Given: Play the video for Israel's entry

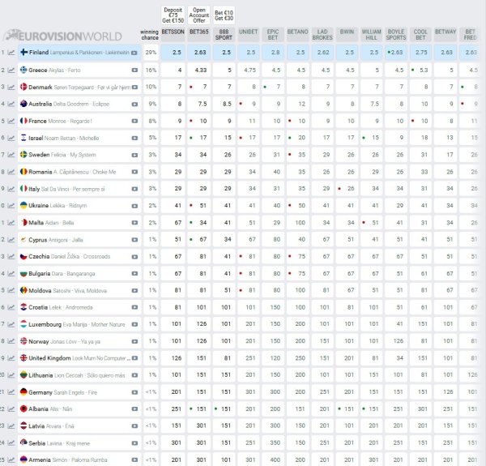Looking at the screenshot, I should [x=134, y=138].
